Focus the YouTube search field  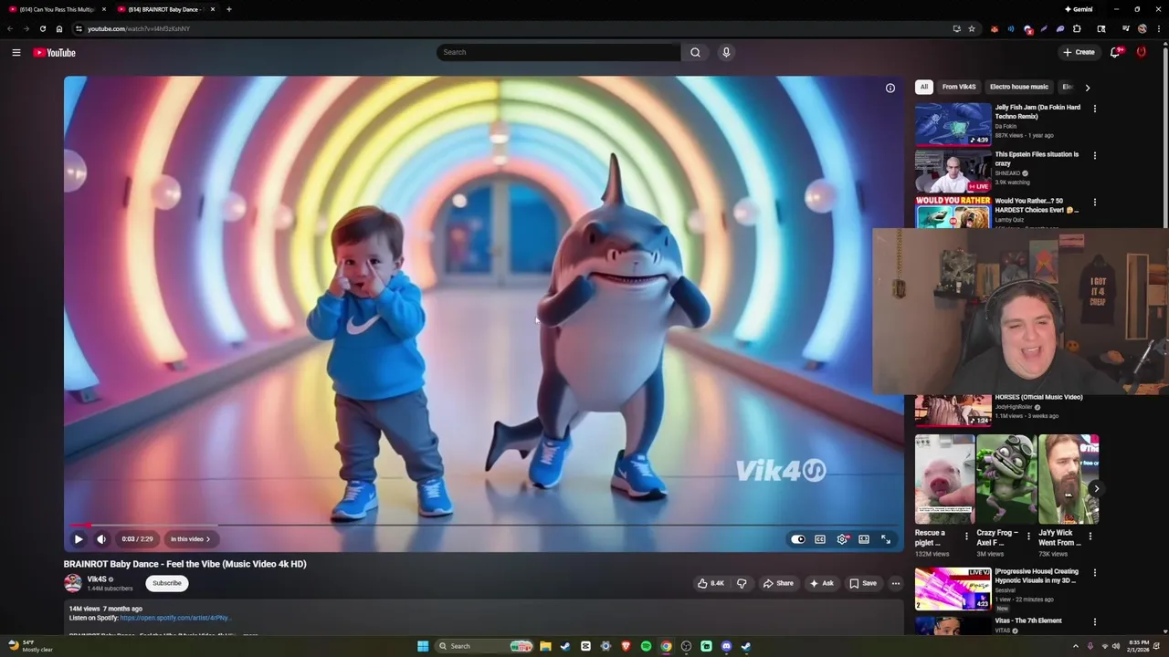pos(558,52)
